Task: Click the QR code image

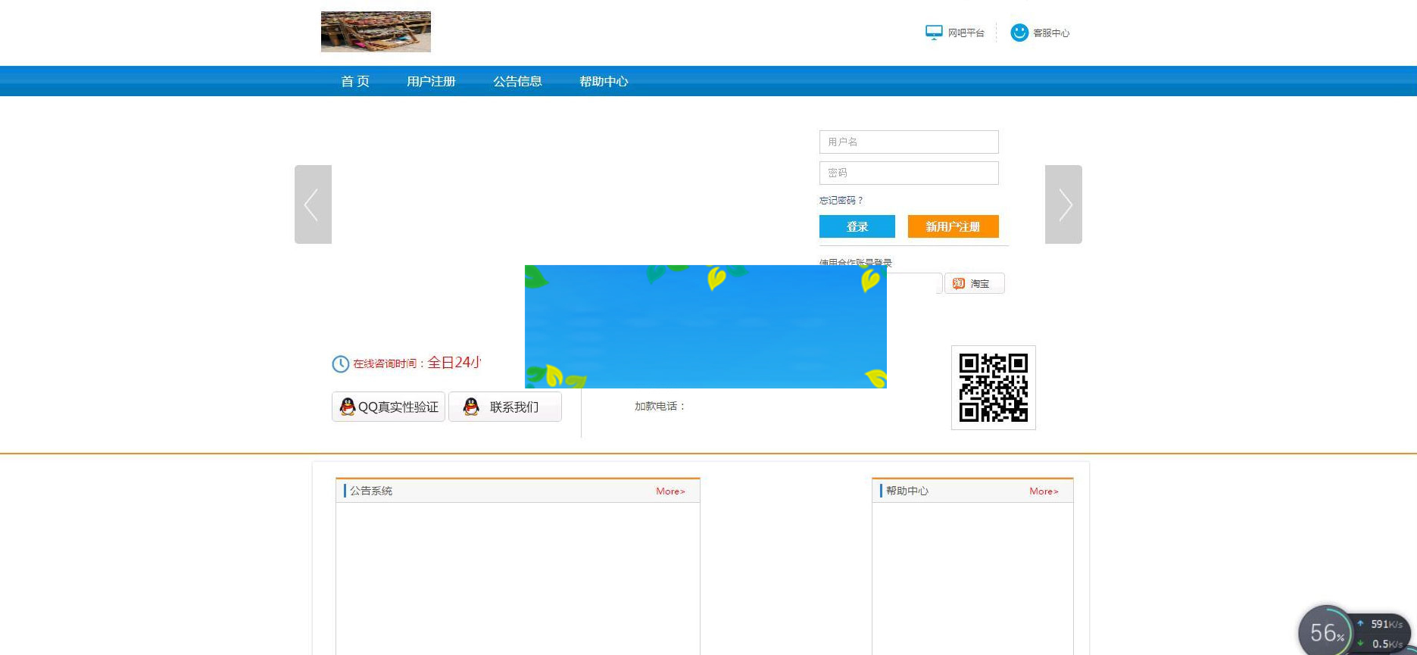Action: pyautogui.click(x=993, y=388)
